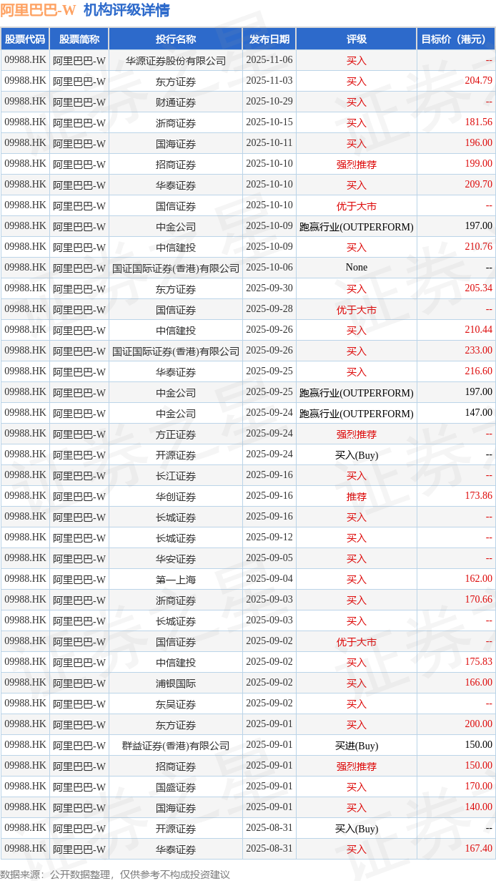Select the 方正证券 broker cell
Screen dimensions: 496x881
click(x=176, y=434)
